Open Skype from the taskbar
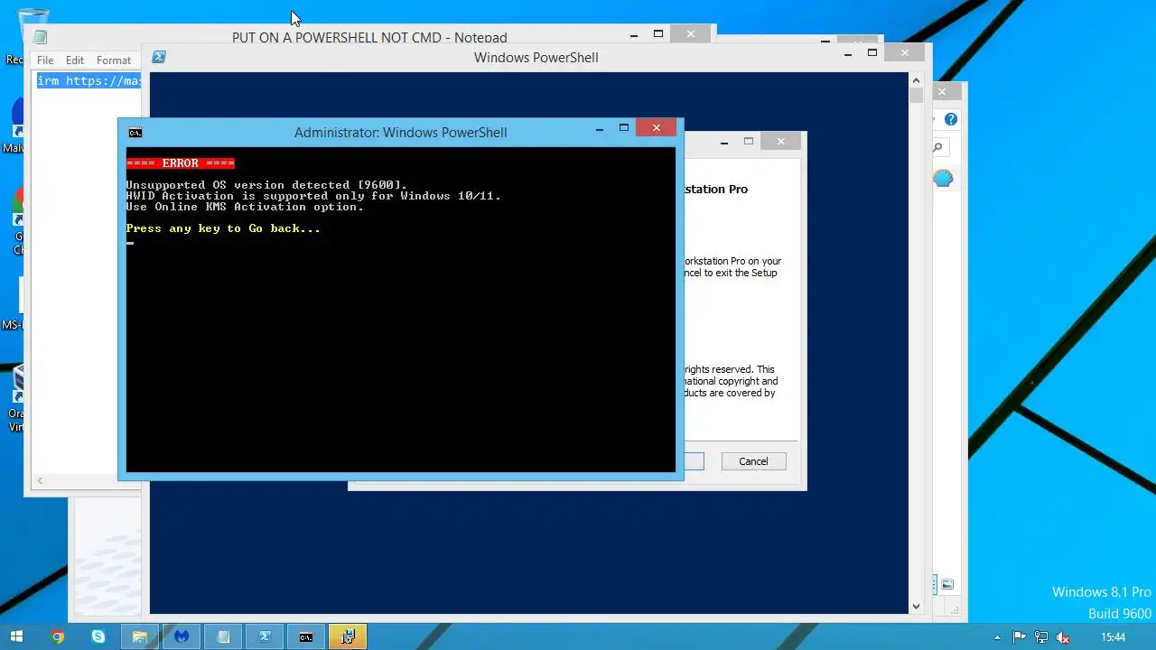 [x=98, y=636]
